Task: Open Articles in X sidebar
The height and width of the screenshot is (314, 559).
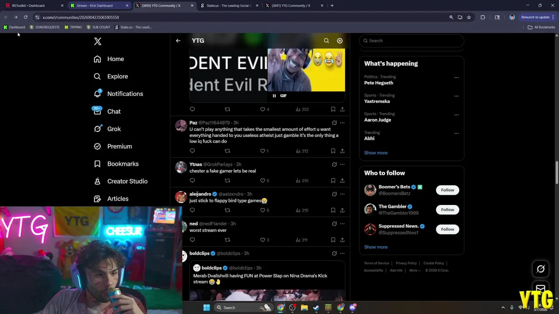Action: (111, 199)
